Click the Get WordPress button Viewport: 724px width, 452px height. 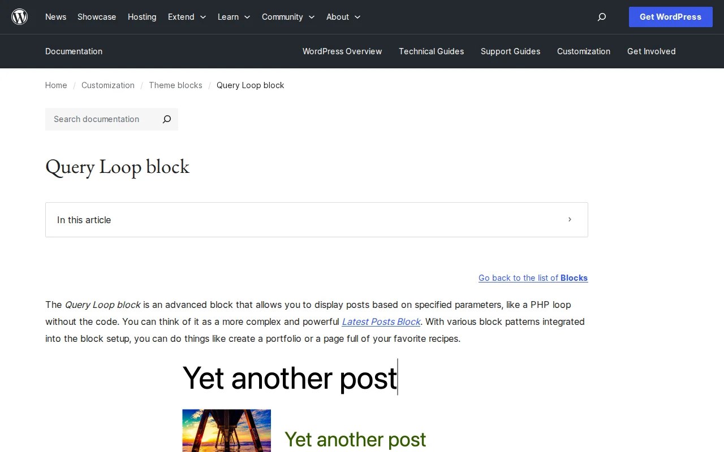(670, 17)
